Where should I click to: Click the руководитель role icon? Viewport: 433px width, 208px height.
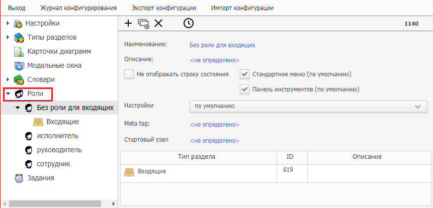pos(29,150)
